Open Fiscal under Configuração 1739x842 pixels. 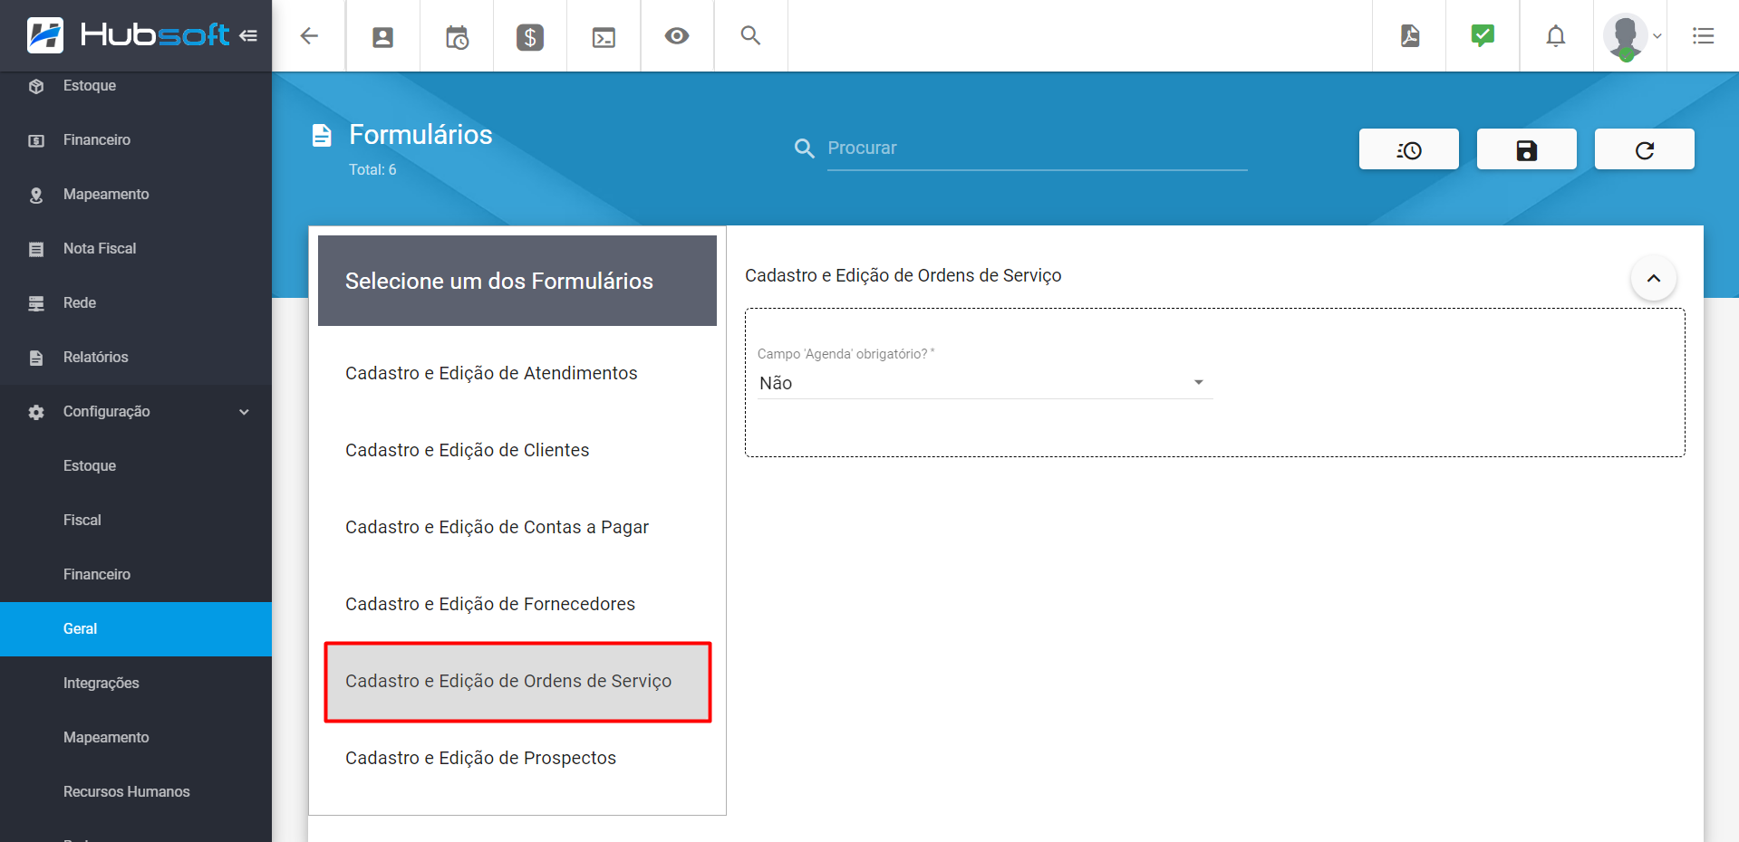point(136,521)
